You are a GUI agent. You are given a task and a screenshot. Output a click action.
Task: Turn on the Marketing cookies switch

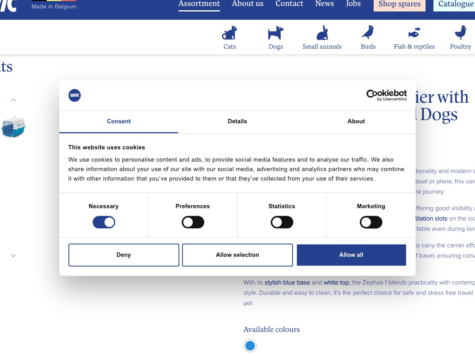(x=371, y=222)
